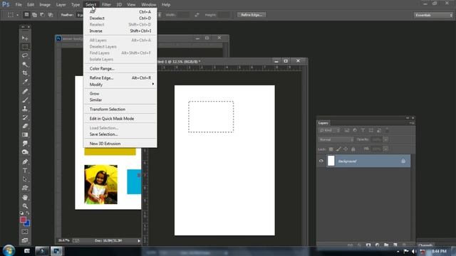Reset default foreground and background colors
456x256 pixels.
pyautogui.click(x=21, y=213)
